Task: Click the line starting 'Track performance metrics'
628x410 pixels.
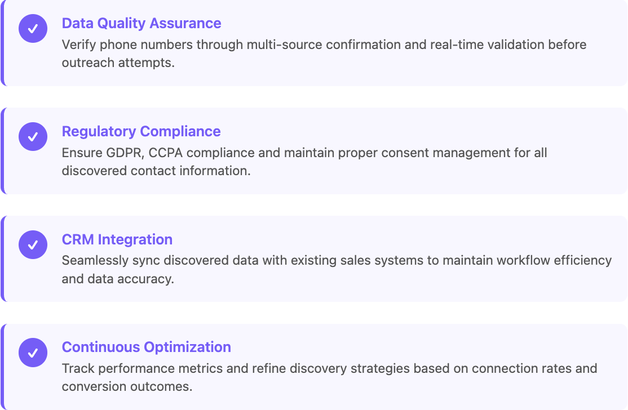Action: (329, 368)
